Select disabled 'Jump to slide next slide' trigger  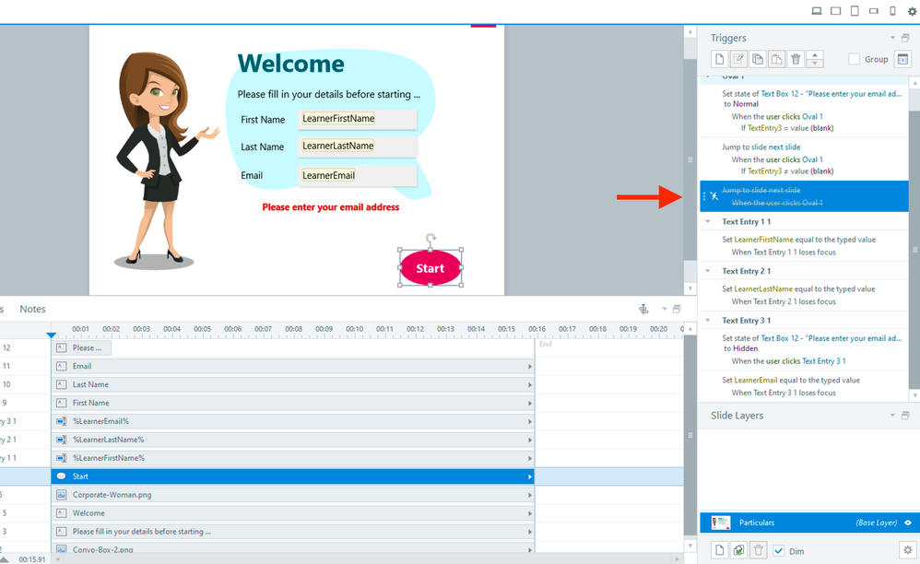pos(804,195)
